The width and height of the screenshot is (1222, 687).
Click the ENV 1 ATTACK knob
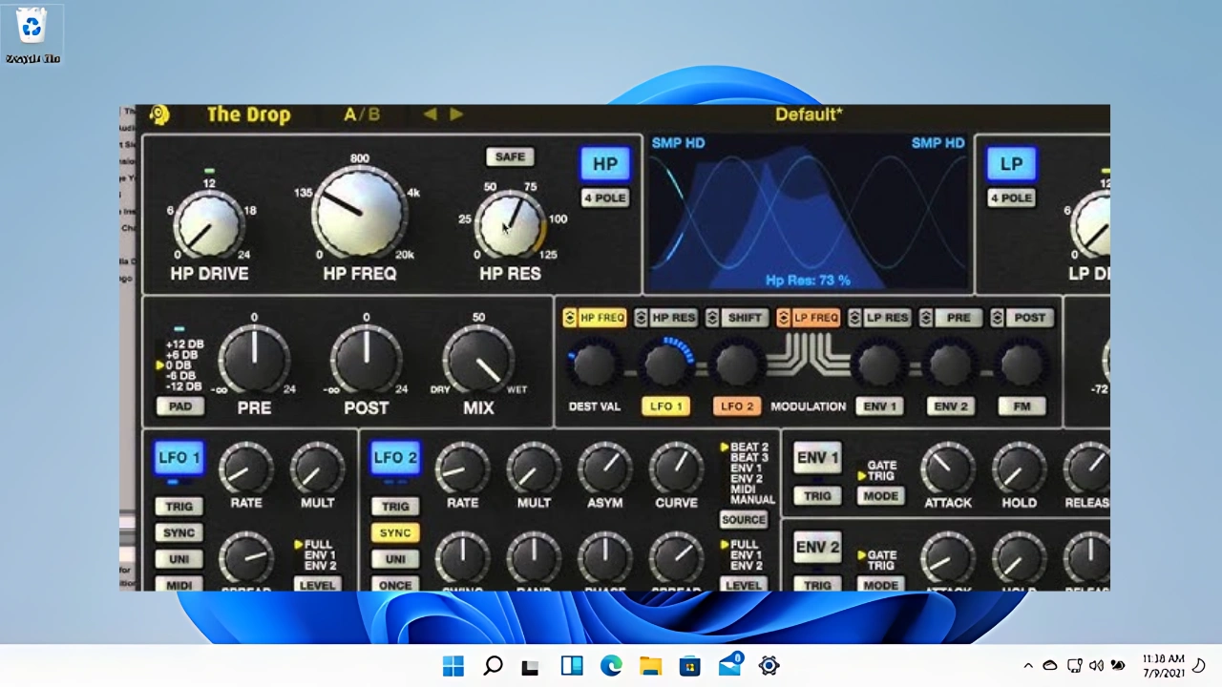(x=947, y=468)
